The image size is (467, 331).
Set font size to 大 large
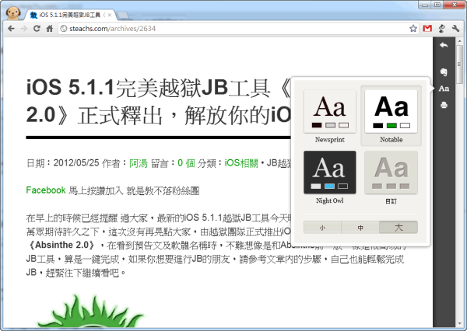pos(399,228)
